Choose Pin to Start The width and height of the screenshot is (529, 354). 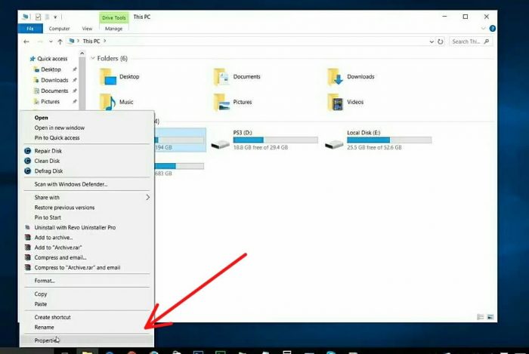tap(87, 217)
